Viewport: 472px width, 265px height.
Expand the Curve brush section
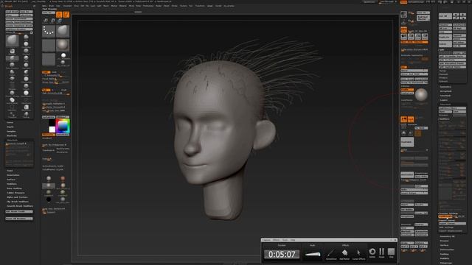coord(10,122)
